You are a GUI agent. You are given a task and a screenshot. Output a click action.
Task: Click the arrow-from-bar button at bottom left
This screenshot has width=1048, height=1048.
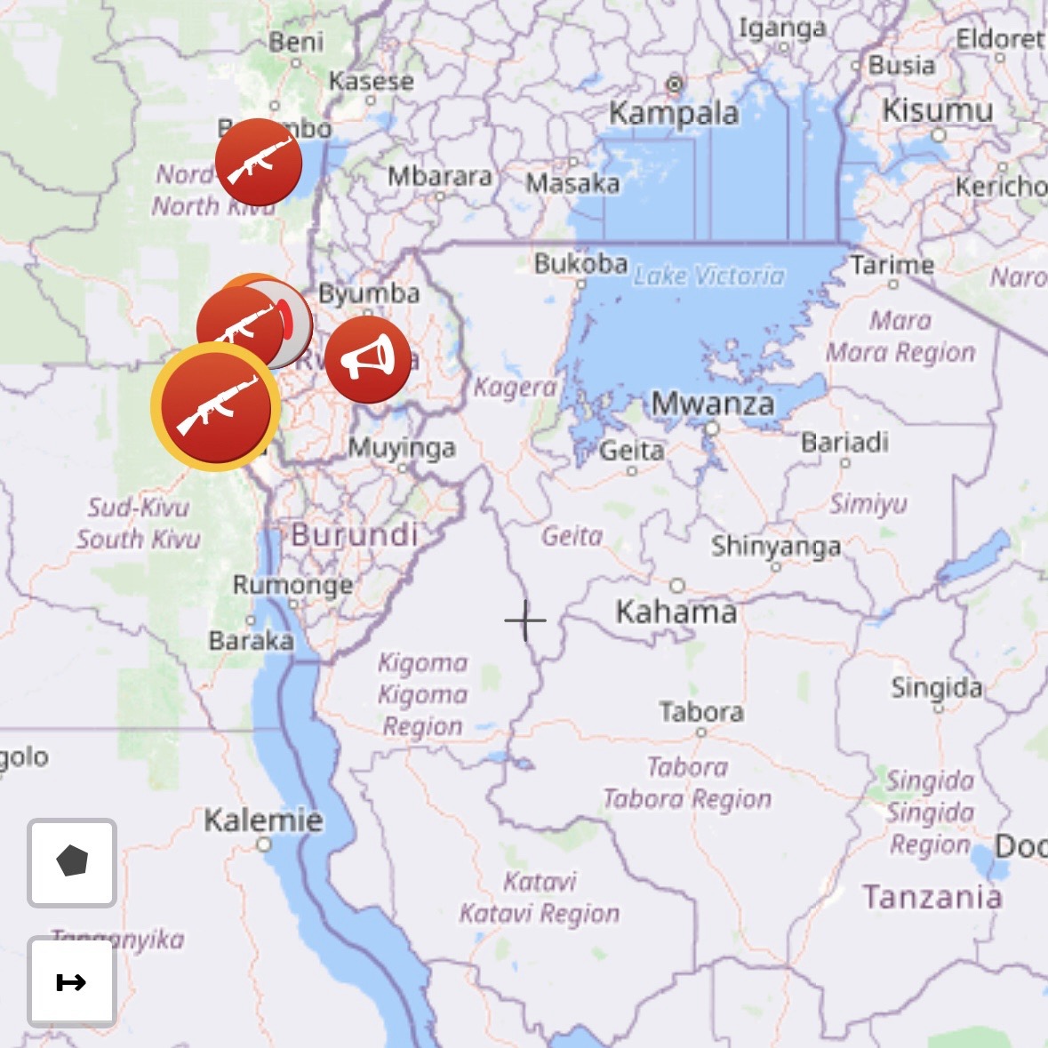(72, 981)
